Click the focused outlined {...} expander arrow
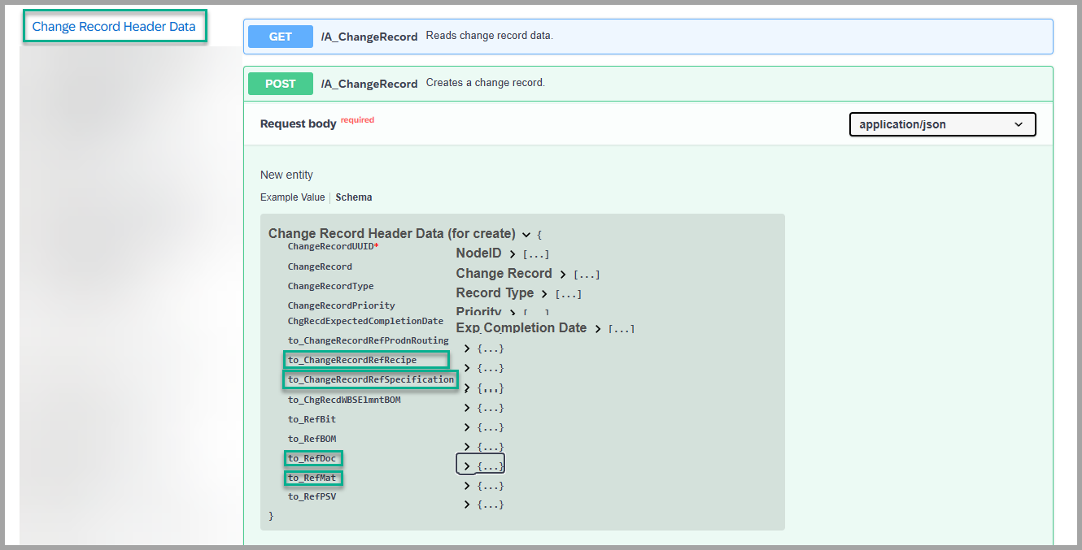This screenshot has width=1082, height=550. (467, 466)
